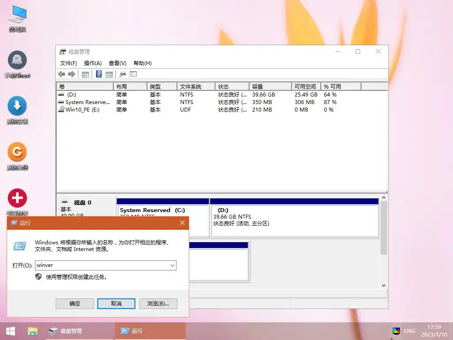Open the 操作(A) menu
This screenshot has width=453, height=340.
[x=93, y=63]
